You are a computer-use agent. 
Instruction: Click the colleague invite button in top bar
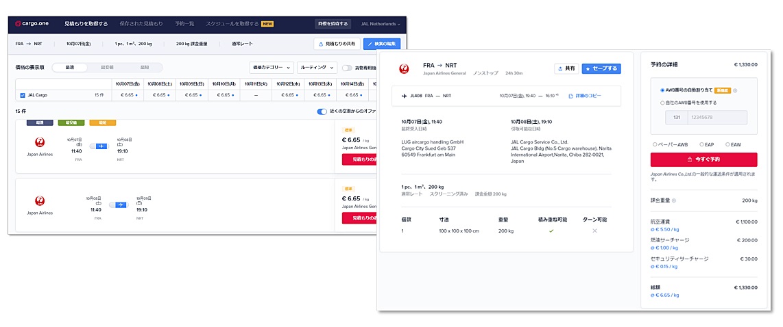click(x=333, y=23)
